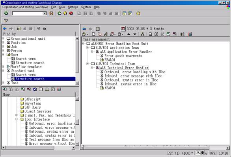Collapse ALE/EDI Technical Team node

click(x=88, y=64)
